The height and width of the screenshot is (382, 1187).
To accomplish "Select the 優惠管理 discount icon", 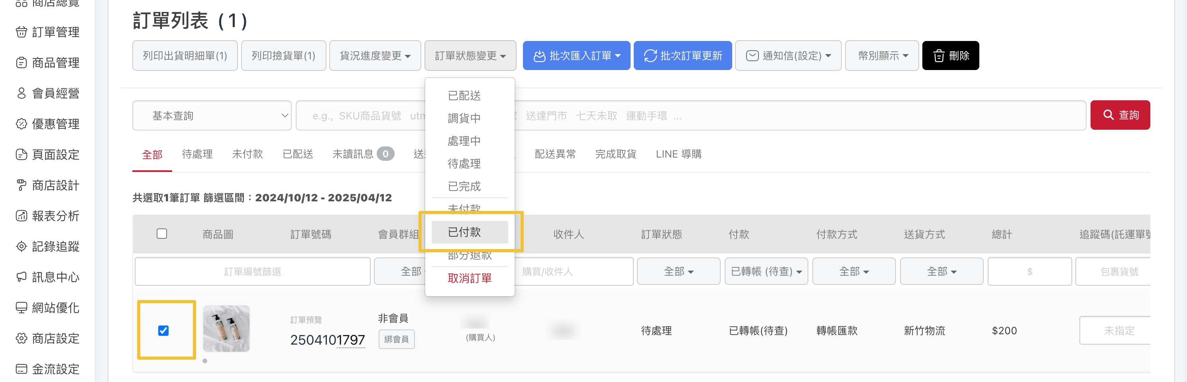I will pos(21,124).
